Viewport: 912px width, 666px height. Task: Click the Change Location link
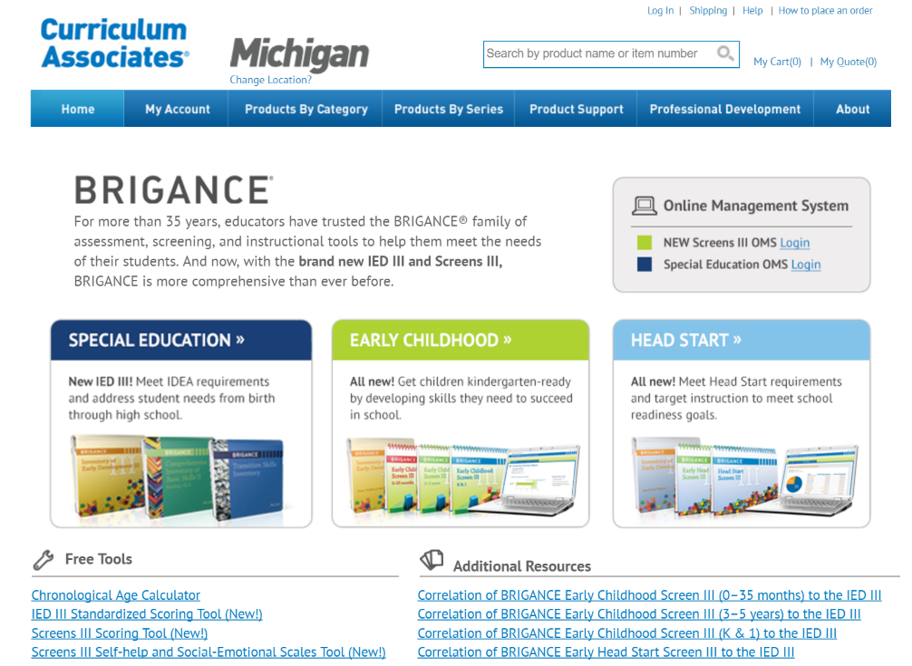270,80
